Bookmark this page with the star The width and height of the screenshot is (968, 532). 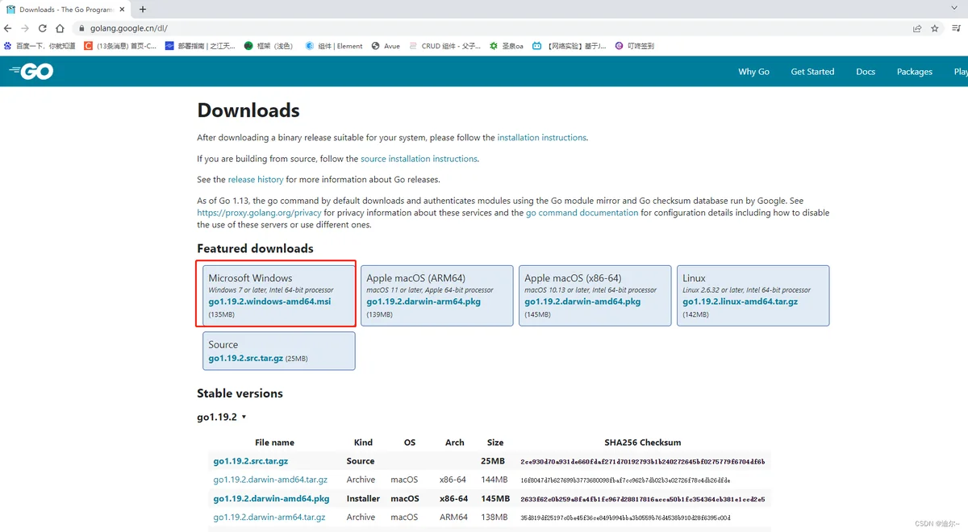(935, 28)
